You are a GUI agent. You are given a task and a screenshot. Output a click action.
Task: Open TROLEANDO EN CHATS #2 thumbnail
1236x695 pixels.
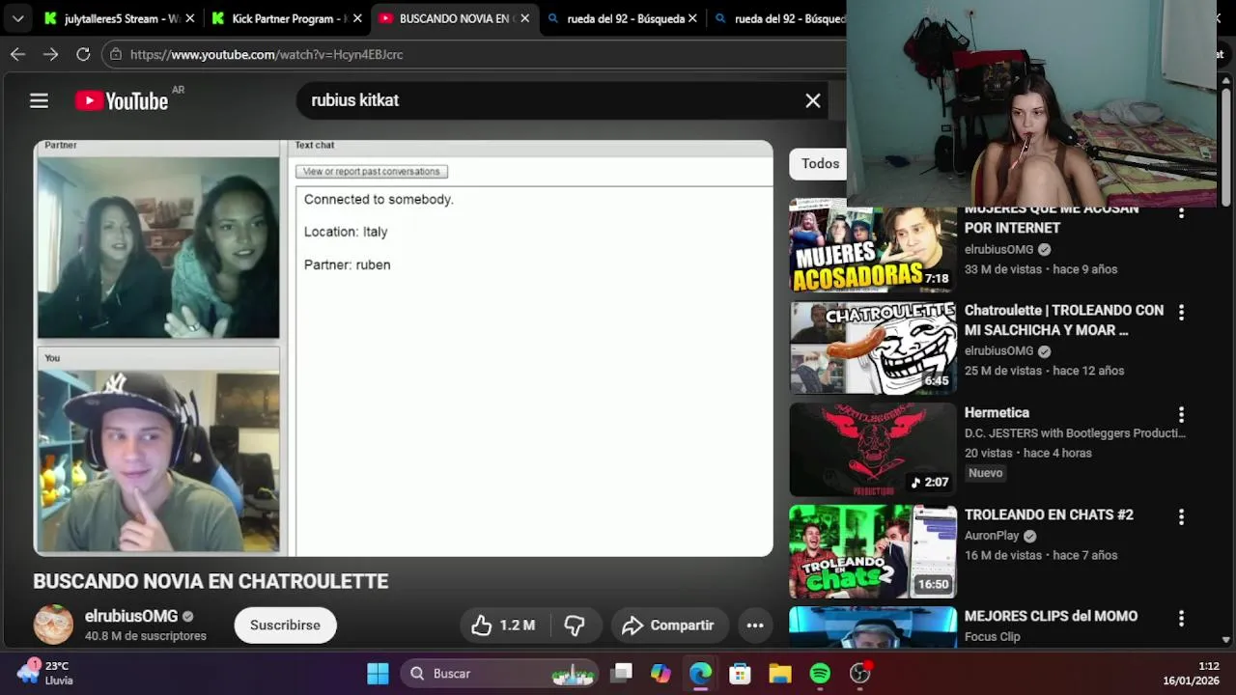873,551
